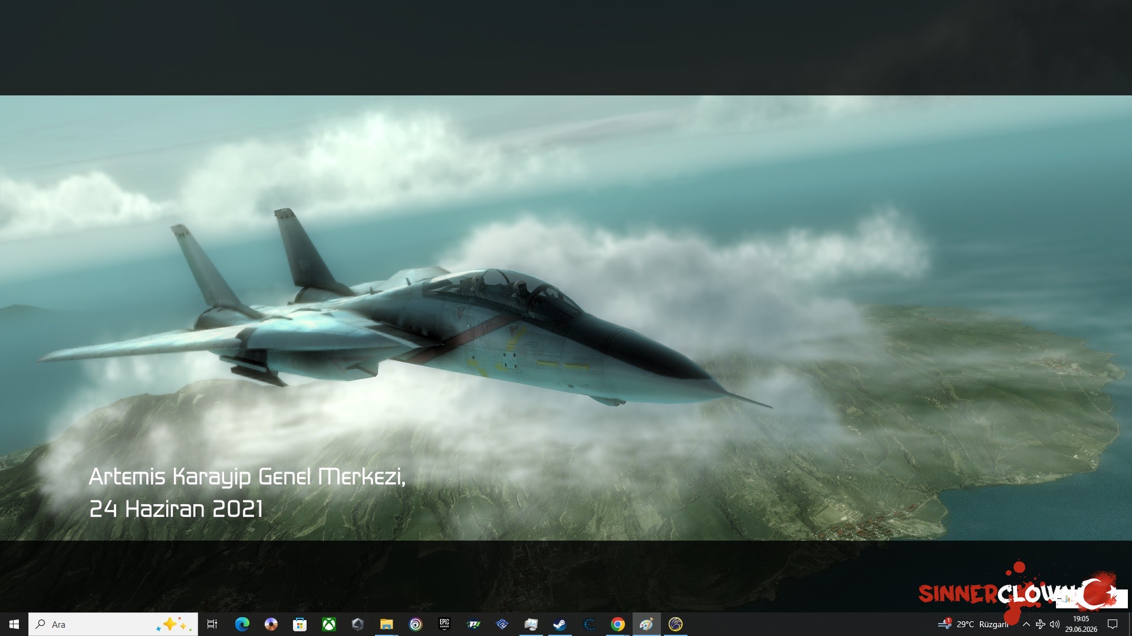Open the blue dotted E app beside Chrome
The width and height of the screenshot is (1132, 636).
point(589,624)
